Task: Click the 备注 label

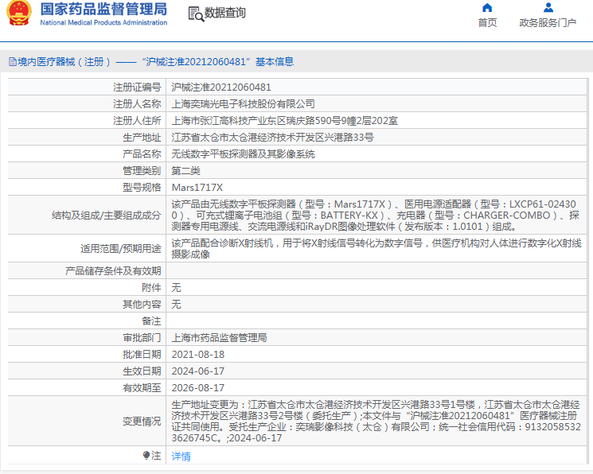Action: tap(151, 321)
